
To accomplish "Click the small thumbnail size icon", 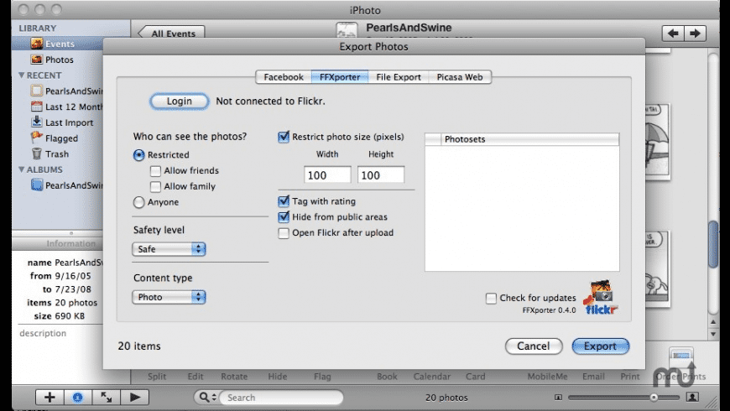I will pos(558,397).
